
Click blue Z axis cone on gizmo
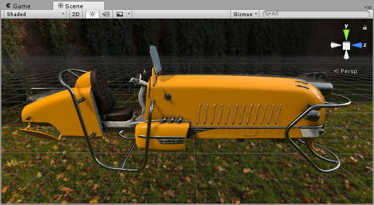point(357,45)
